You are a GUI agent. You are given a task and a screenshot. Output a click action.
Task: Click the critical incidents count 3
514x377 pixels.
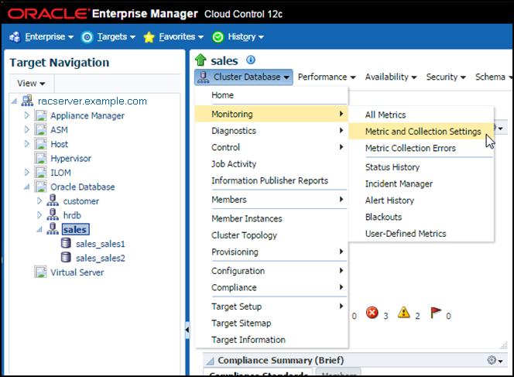tap(385, 316)
